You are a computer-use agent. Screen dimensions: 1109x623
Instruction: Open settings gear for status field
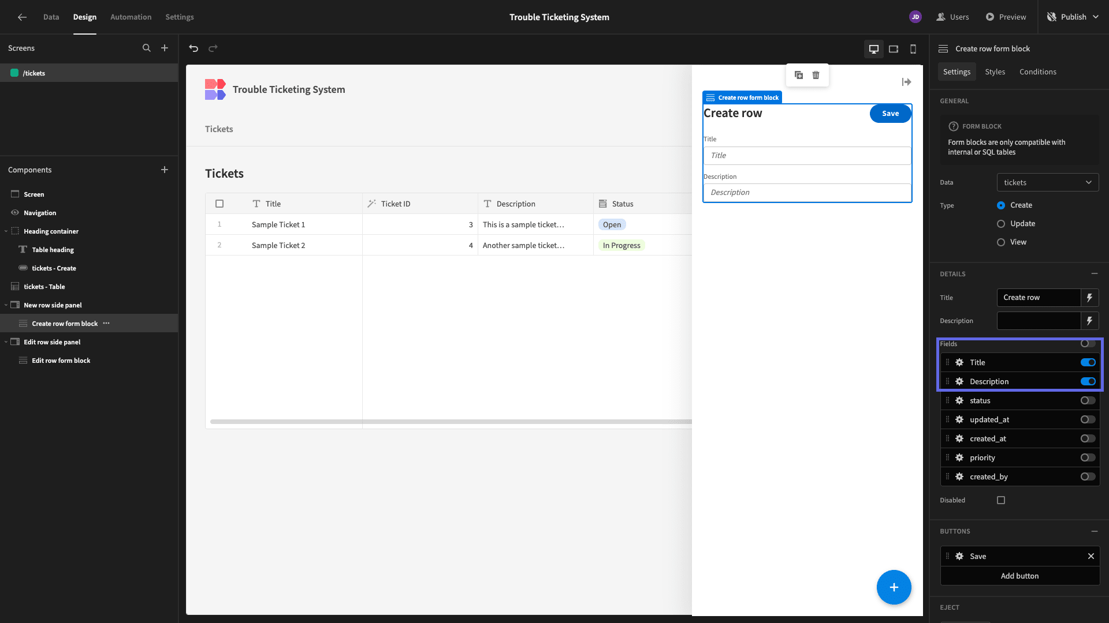tap(959, 400)
